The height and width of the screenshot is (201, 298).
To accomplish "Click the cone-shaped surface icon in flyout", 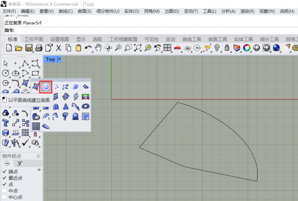I will coord(66,106).
